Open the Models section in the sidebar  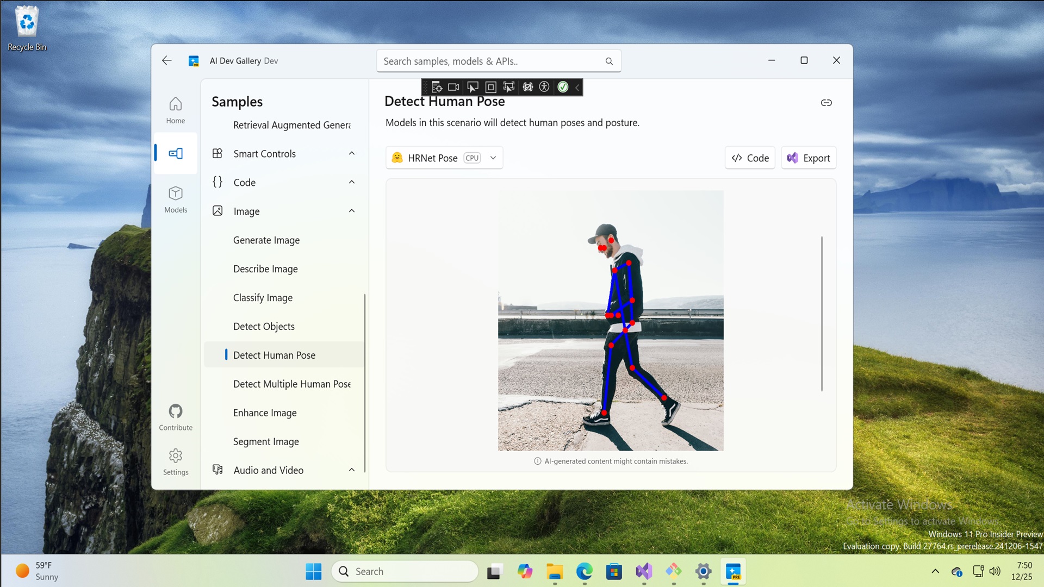[175, 199]
